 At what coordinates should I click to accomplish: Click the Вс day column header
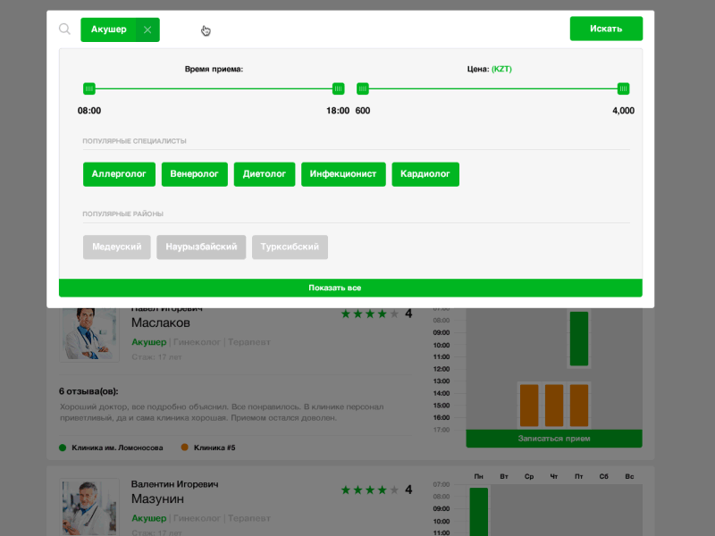(629, 476)
